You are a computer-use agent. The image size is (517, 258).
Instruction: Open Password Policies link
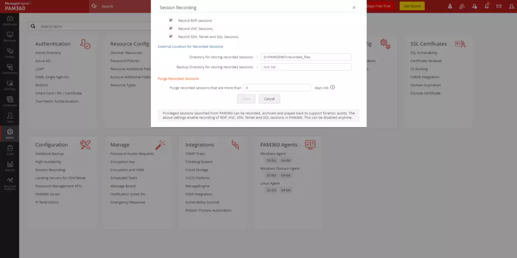click(x=125, y=61)
